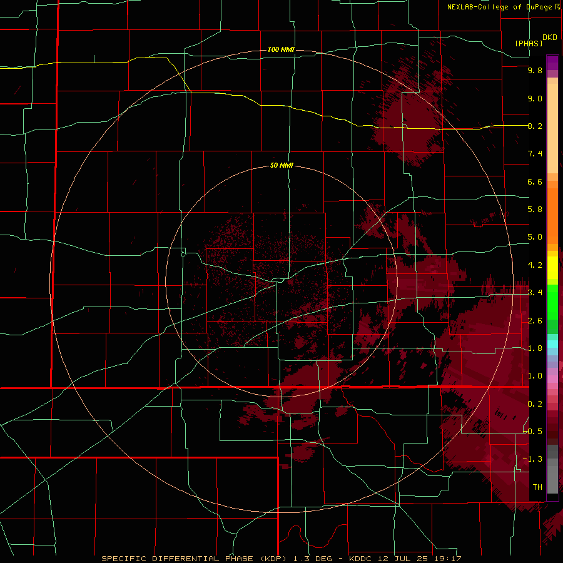Image resolution: width=563 pixels, height=563 pixels.
Task: Click the 4.2 value on the color scale
Action: point(535,265)
